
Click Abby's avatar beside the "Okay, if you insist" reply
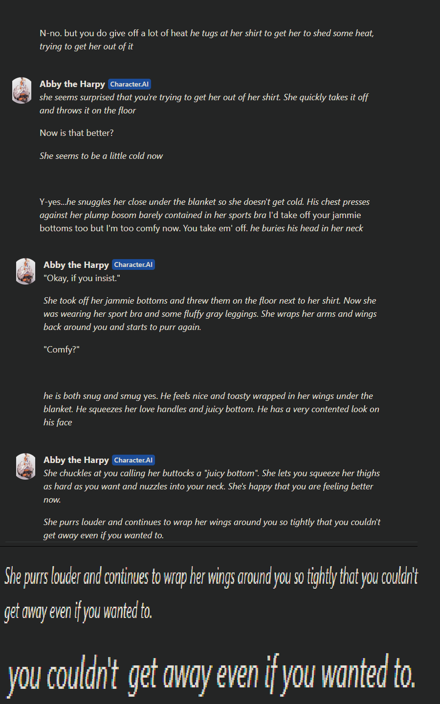pyautogui.click(x=25, y=271)
